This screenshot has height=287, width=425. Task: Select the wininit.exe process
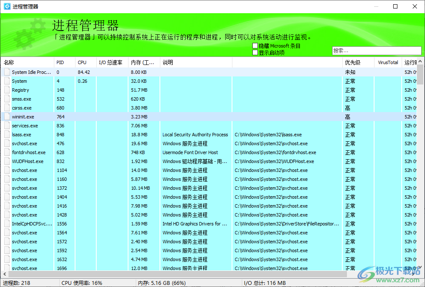click(209, 117)
